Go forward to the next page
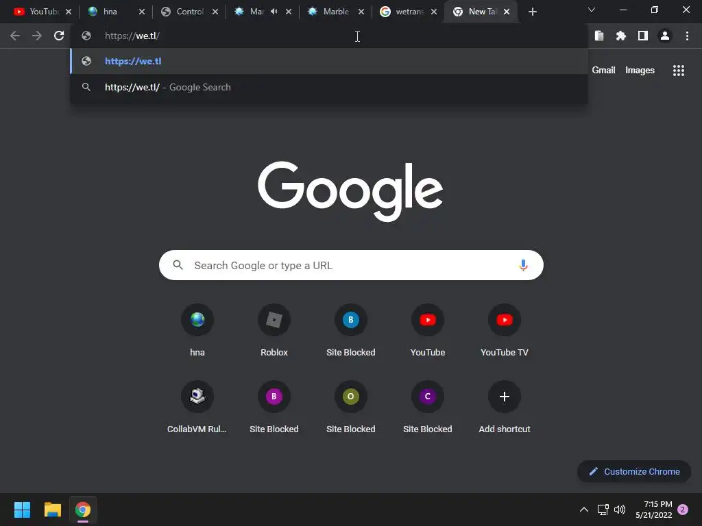This screenshot has height=526, width=702. click(x=37, y=36)
